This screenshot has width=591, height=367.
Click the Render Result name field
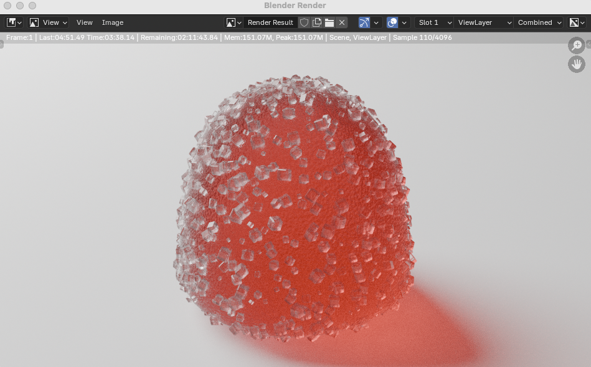pos(270,22)
